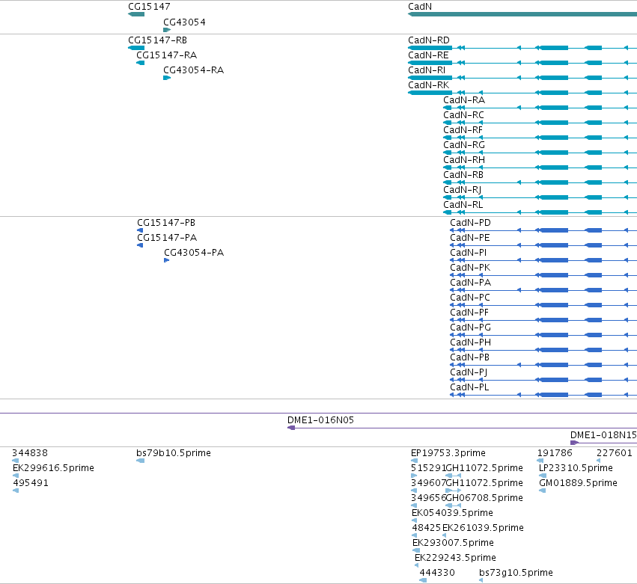Image resolution: width=637 pixels, height=584 pixels.
Task: Click the CadN-RC transcript label
Action: (463, 115)
